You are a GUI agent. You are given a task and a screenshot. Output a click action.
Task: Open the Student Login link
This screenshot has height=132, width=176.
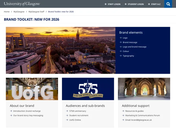point(136,4)
